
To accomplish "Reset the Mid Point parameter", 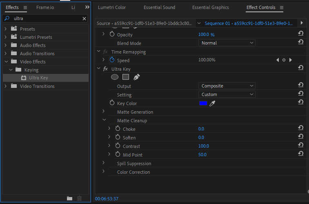I will [300, 153].
